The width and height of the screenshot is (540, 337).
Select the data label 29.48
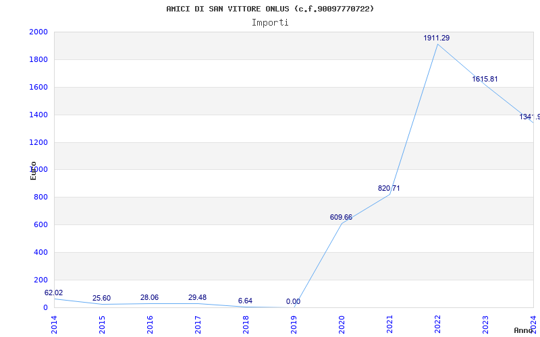[197, 297]
